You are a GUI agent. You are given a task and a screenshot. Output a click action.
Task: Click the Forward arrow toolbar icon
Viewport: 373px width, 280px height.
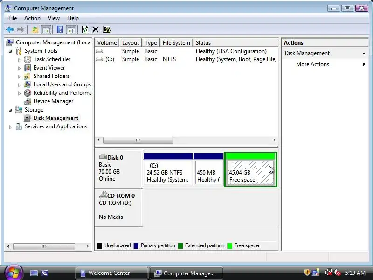coord(21,29)
